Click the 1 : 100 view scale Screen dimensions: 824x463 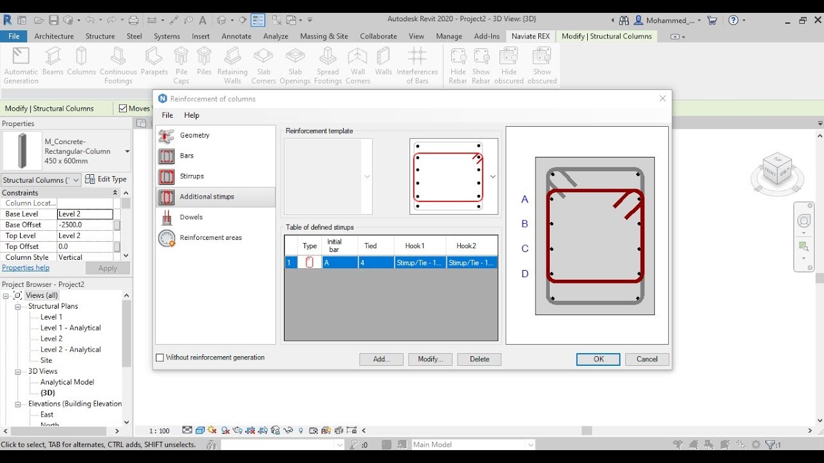click(x=159, y=431)
